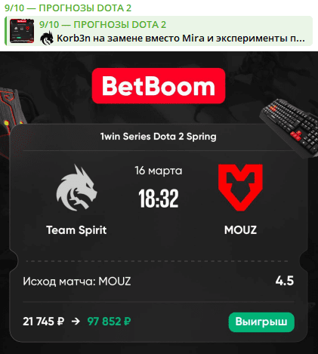
Task: Click the keyboard image in the banner
Action: coord(289,128)
